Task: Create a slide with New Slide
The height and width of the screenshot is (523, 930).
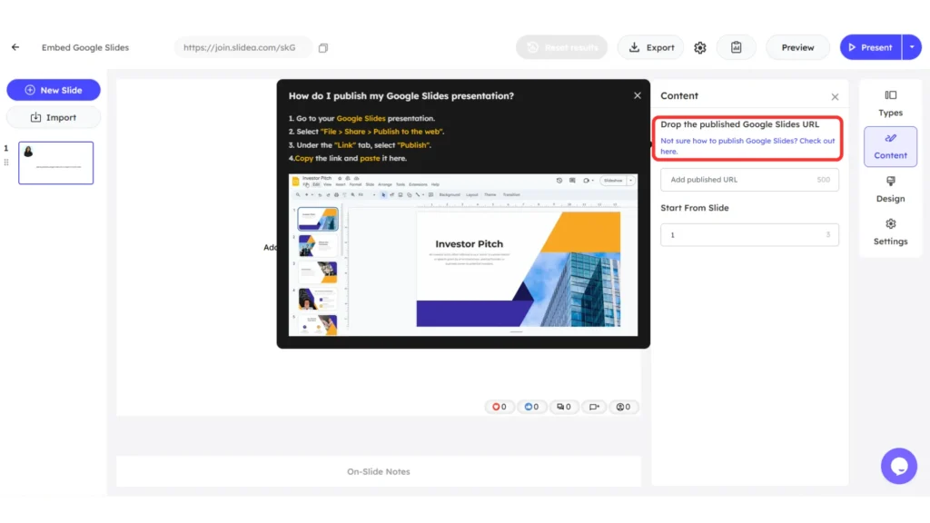Action: tap(53, 90)
